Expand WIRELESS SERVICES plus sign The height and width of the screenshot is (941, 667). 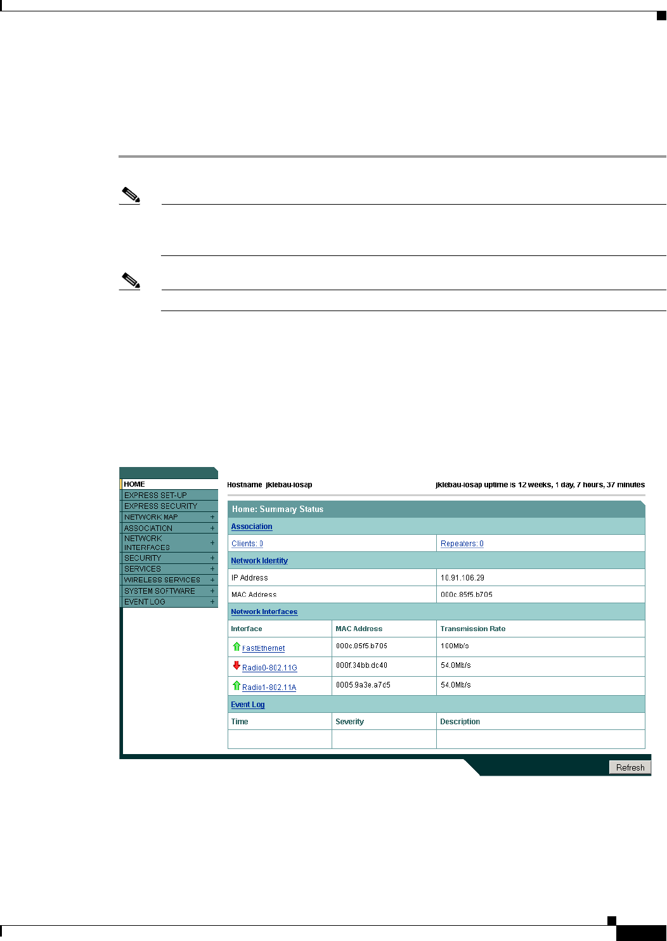click(x=212, y=580)
